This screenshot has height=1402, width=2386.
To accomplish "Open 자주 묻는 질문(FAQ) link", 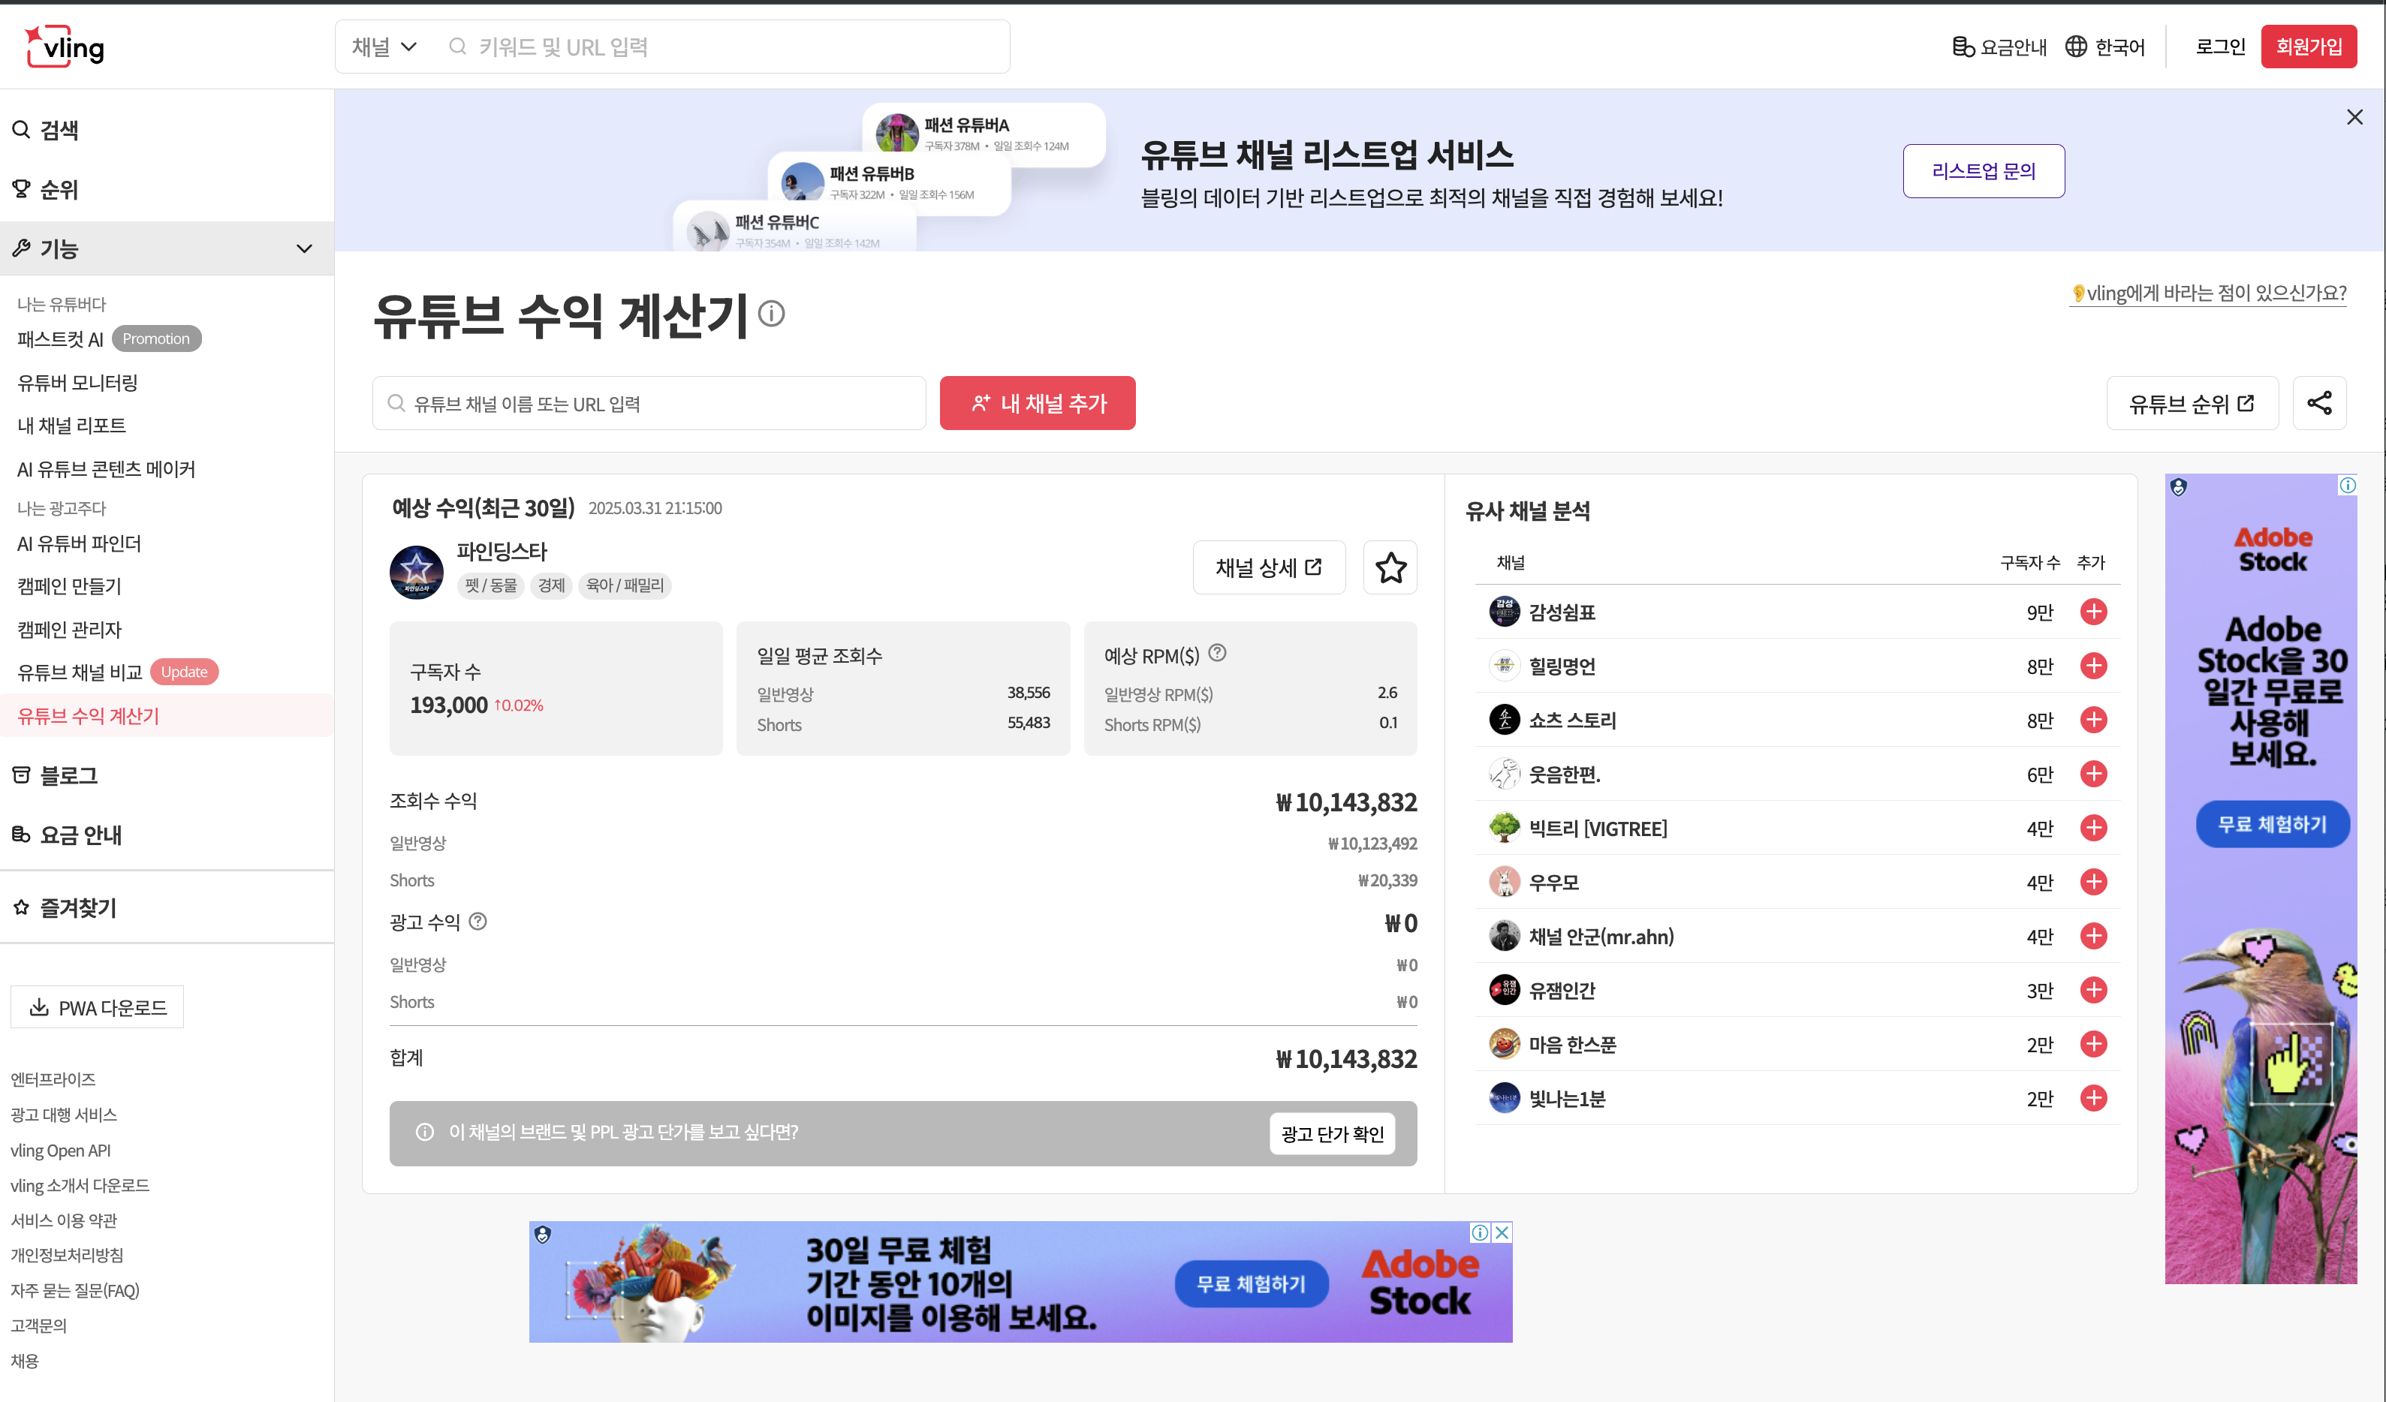I will click(75, 1290).
